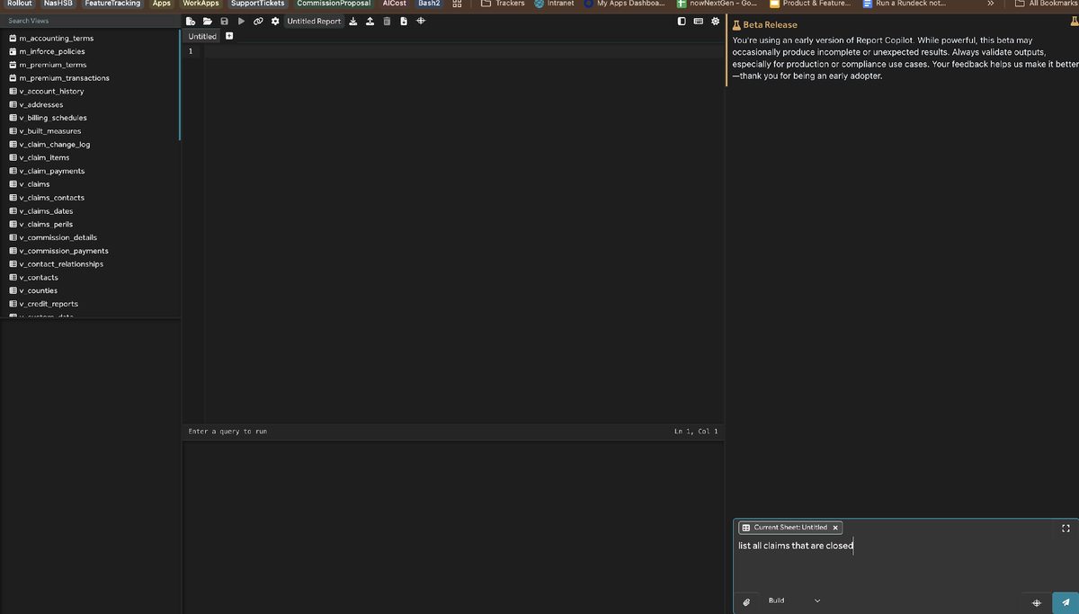Attach a file with the paperclip icon

point(746,601)
